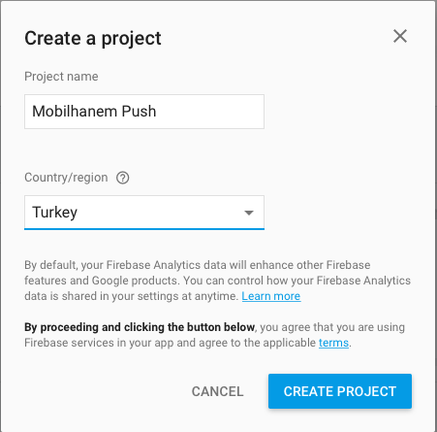Place cursor after Push in project name
Screen dimensions: 437x432
click(157, 112)
